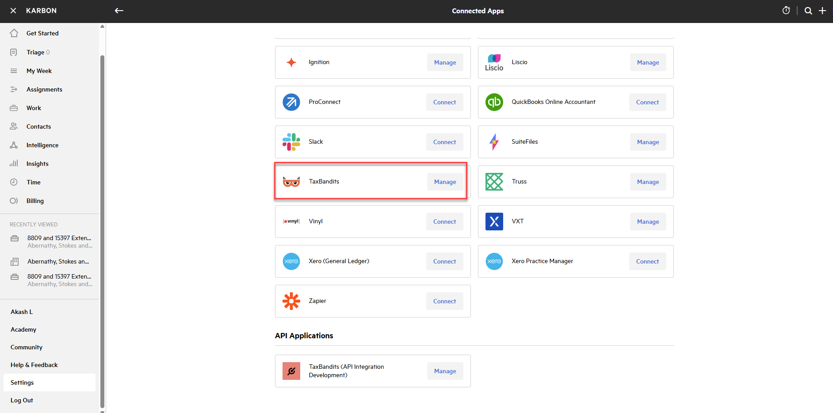
Task: Open Insights in sidebar
Action: pos(38,164)
